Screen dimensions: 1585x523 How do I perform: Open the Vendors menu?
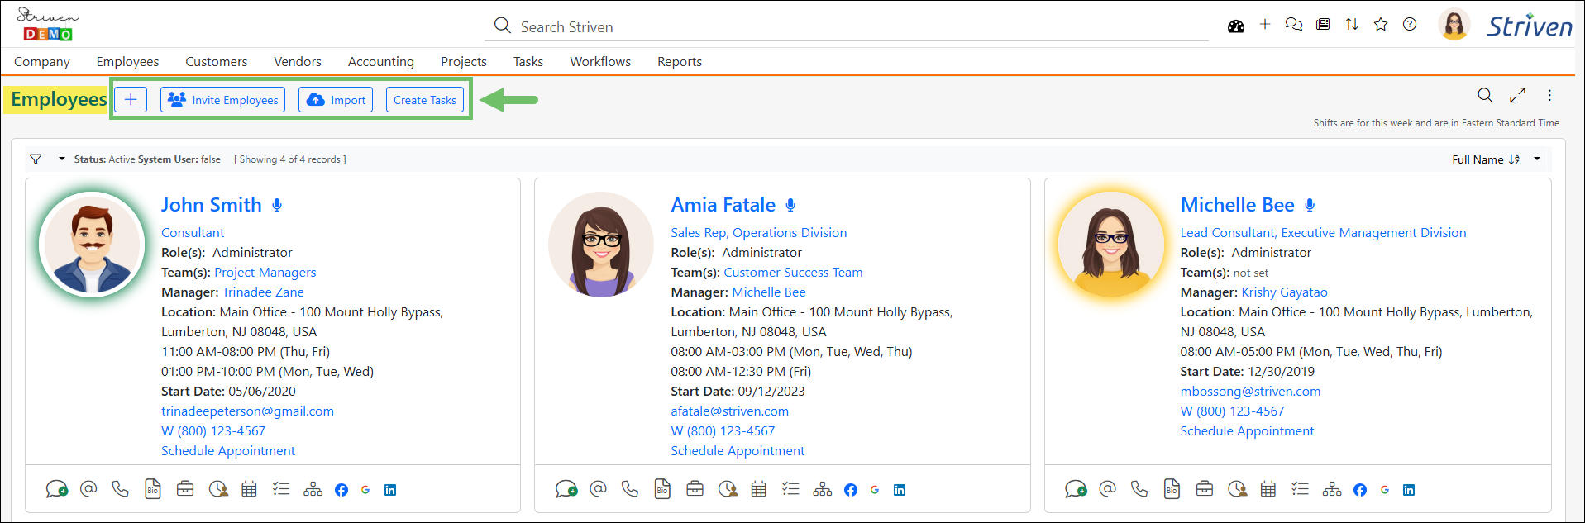pyautogui.click(x=298, y=61)
